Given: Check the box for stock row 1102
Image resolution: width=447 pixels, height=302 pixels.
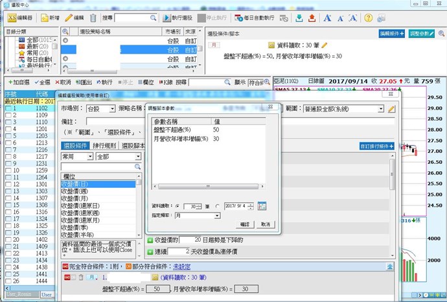Looking at the screenshot, I should (x=7, y=109).
